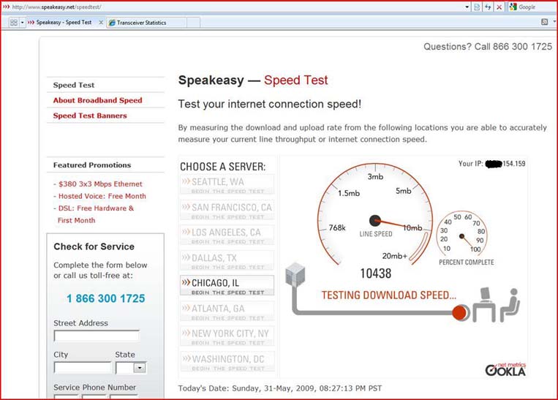Open Speed Test Banners link
Screen dimensions: 558x400
[90, 116]
